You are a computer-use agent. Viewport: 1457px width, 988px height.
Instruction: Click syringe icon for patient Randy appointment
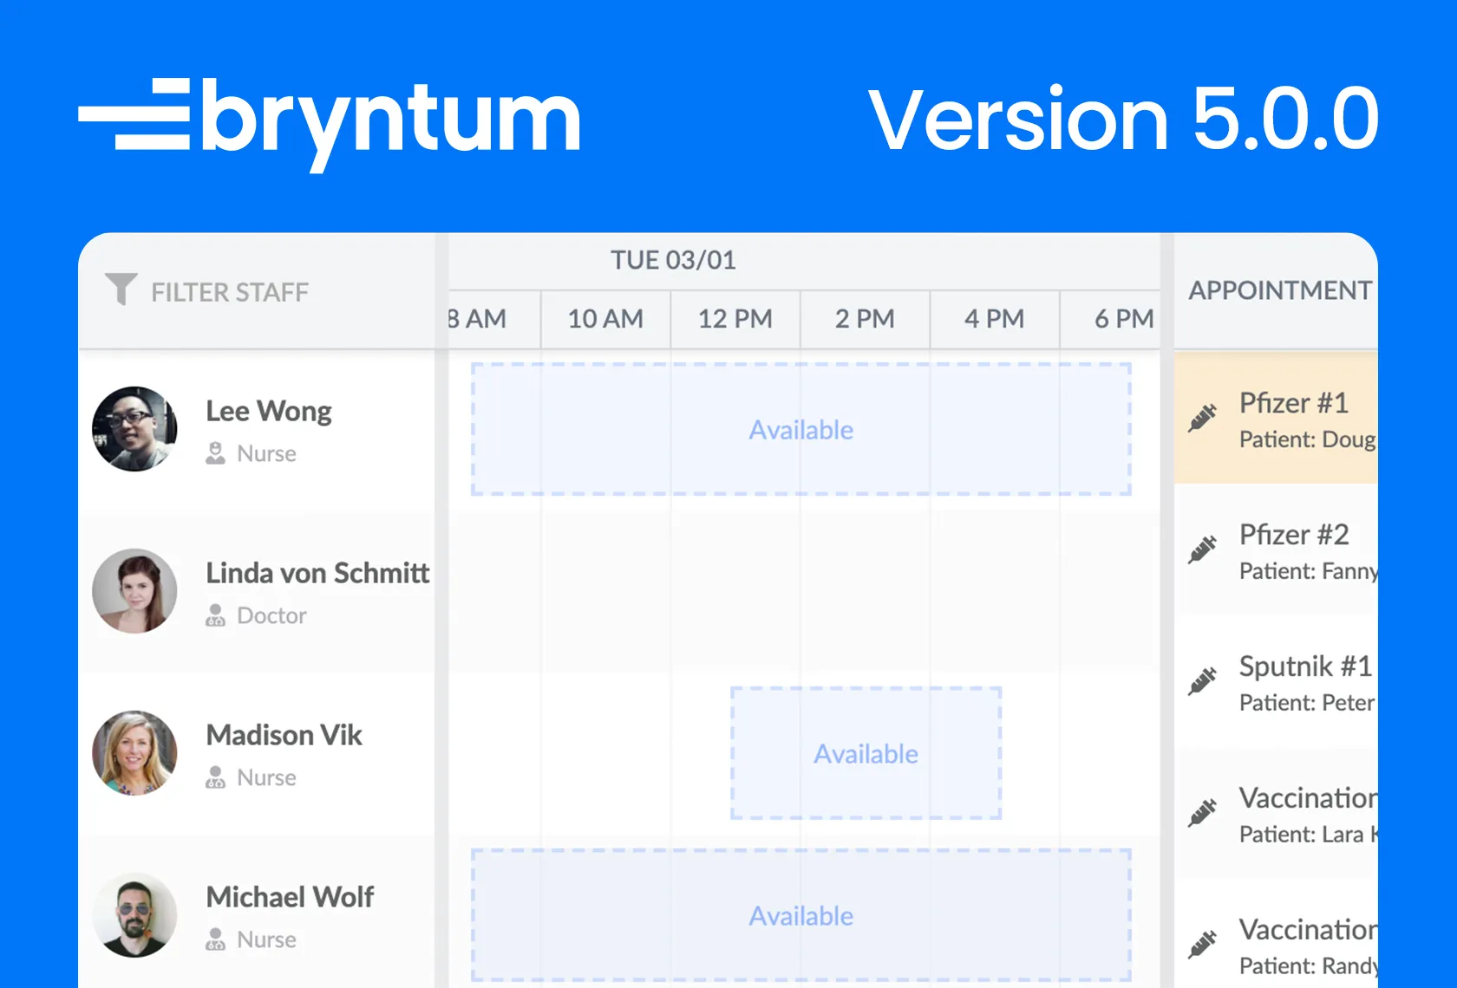[x=1203, y=945]
